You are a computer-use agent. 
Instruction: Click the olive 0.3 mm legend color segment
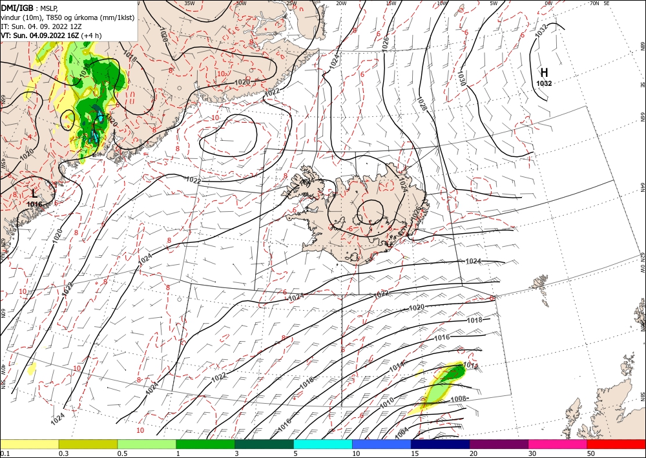click(x=88, y=444)
